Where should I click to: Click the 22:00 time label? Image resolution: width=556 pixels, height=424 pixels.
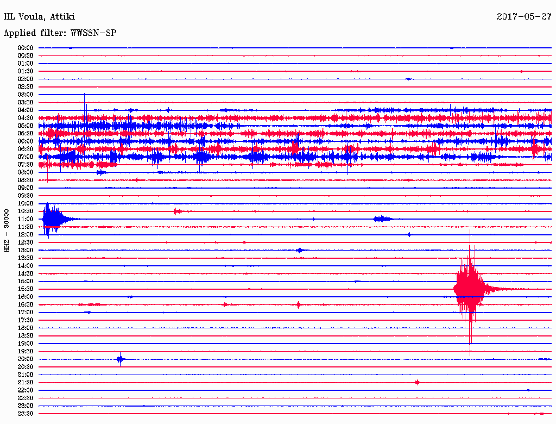(26, 390)
